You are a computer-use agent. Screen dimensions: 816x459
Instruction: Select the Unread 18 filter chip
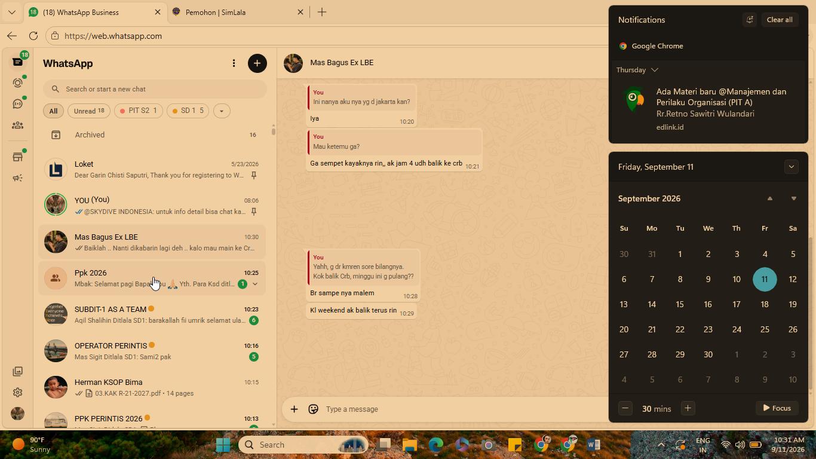90,111
